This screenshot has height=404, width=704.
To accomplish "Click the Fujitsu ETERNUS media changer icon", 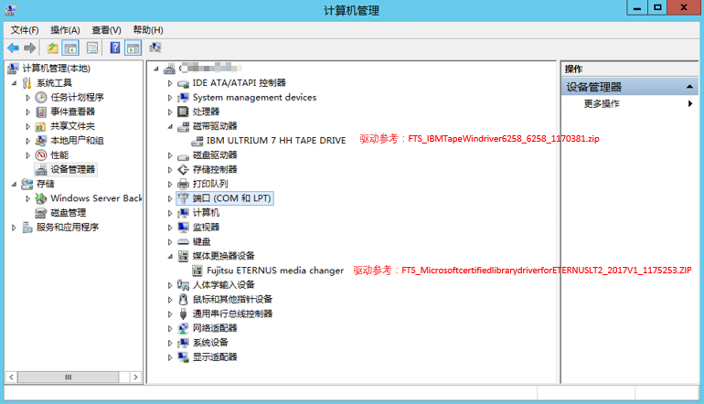I will (197, 271).
